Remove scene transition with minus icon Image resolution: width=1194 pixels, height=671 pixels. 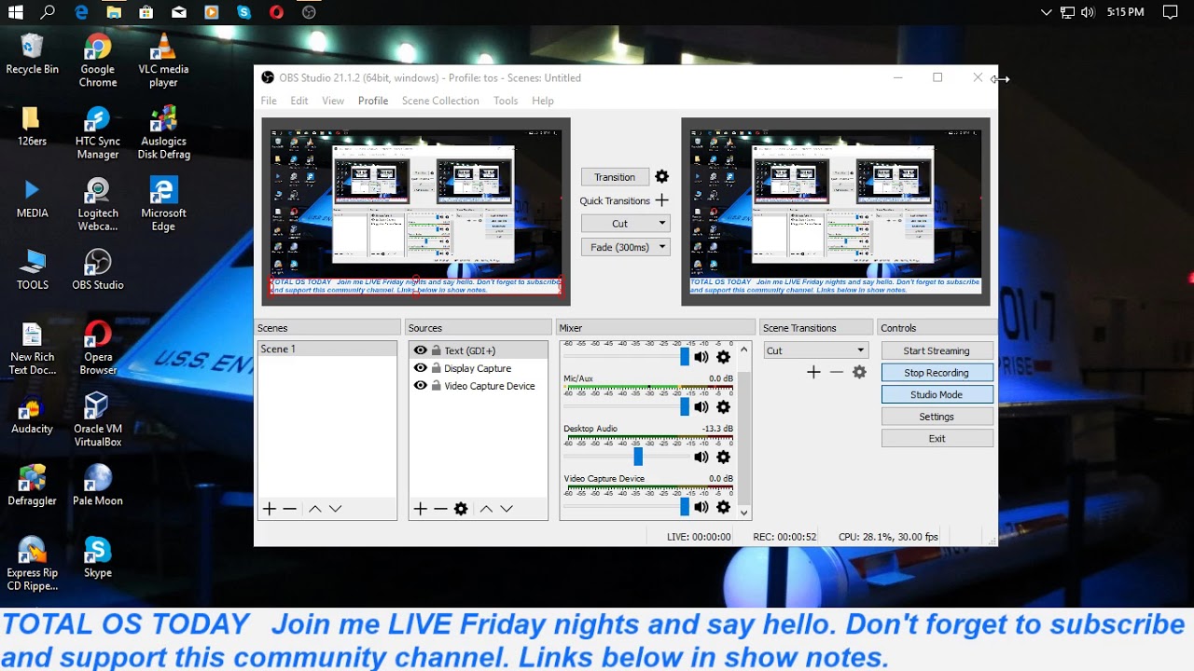[837, 372]
